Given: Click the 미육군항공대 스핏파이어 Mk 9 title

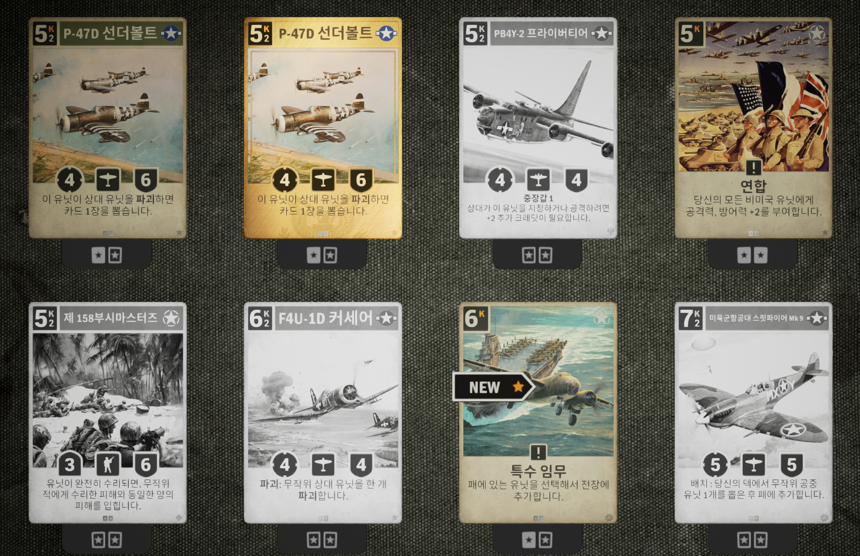Looking at the screenshot, I should click(x=756, y=318).
